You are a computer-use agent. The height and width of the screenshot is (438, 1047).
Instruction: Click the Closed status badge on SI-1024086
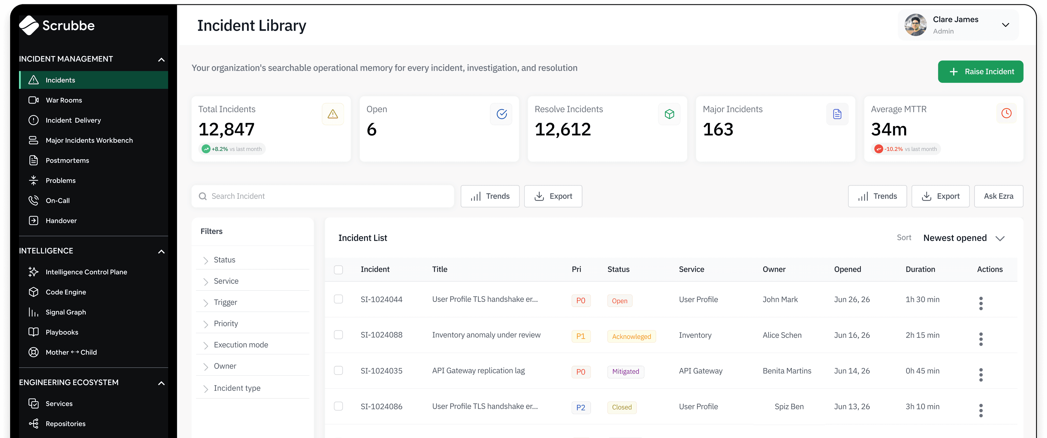622,407
